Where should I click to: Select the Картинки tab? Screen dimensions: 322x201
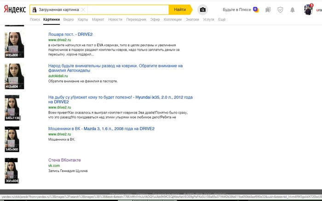(x=52, y=19)
